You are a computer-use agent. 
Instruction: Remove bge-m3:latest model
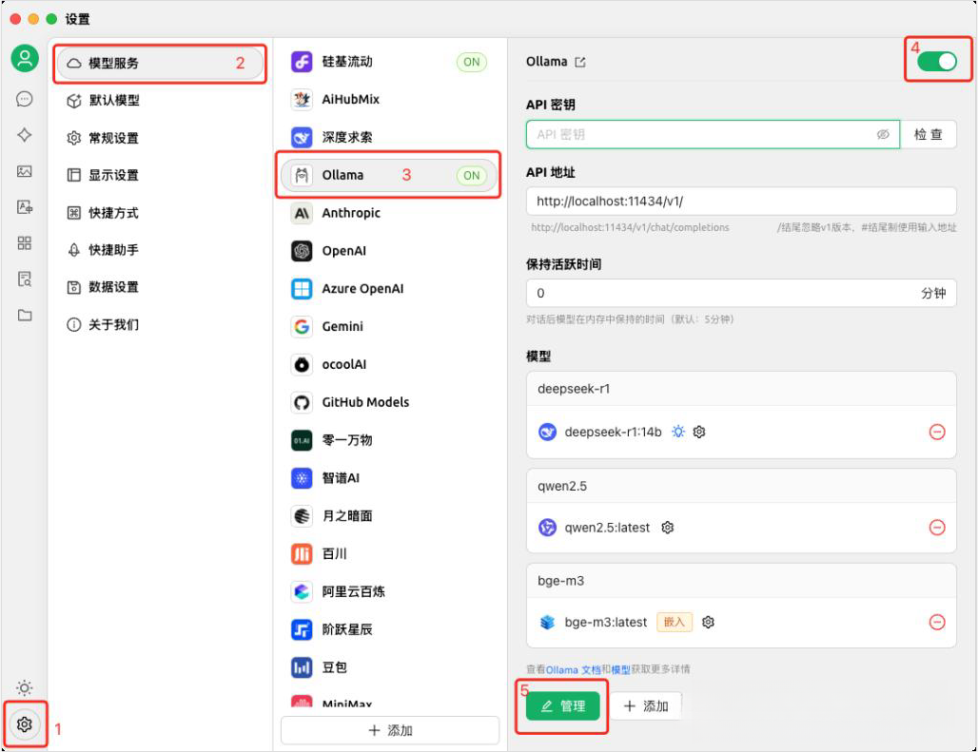(937, 622)
